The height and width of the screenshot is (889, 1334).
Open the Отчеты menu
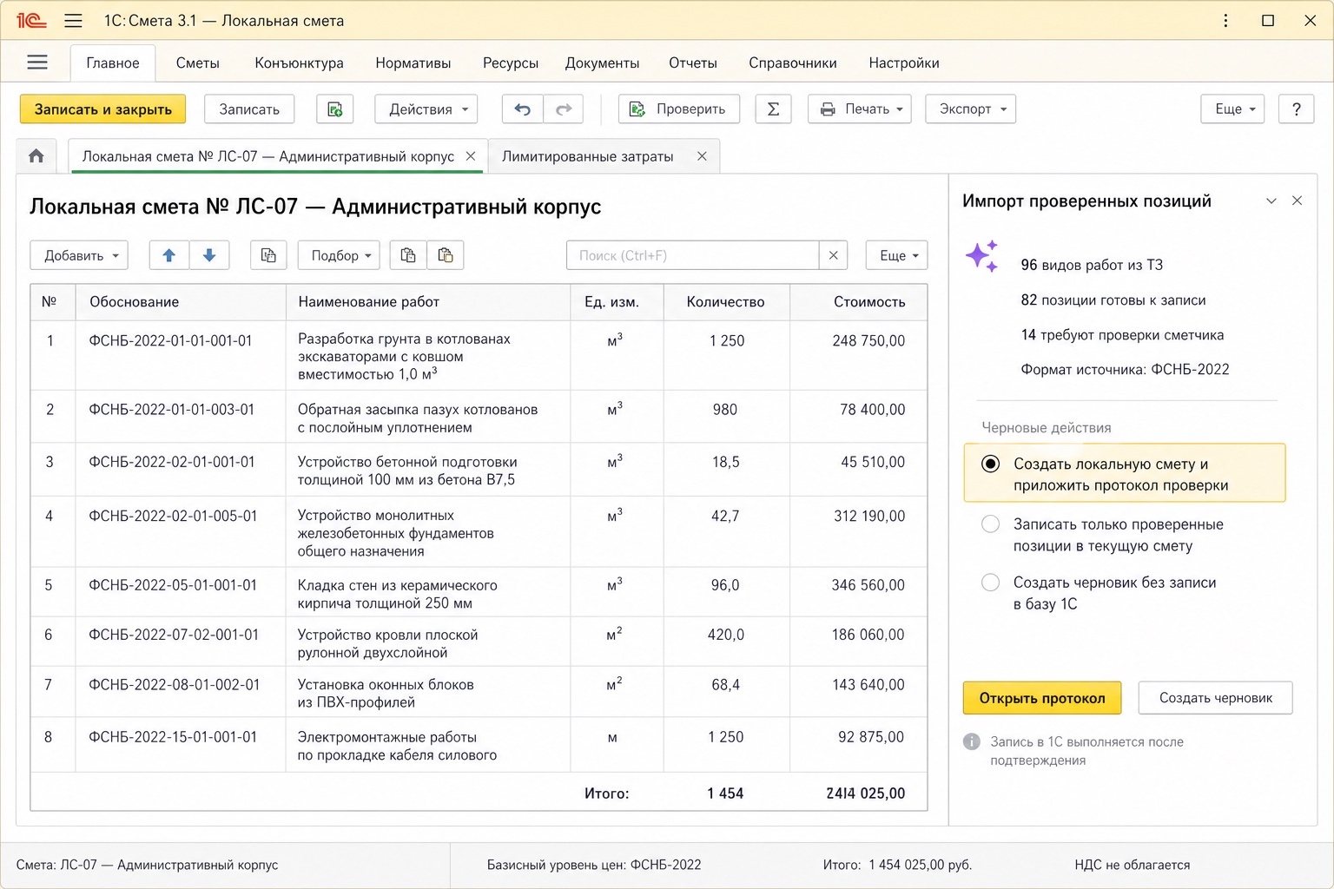click(x=692, y=63)
